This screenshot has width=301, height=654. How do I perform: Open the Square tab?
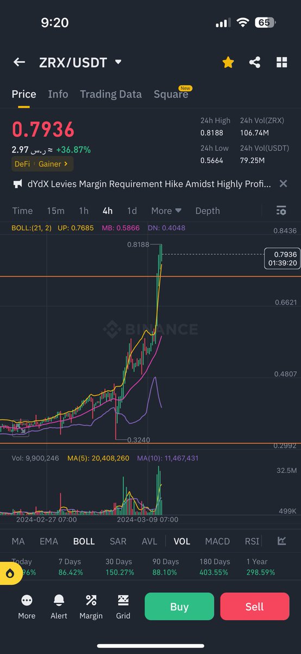click(x=171, y=94)
